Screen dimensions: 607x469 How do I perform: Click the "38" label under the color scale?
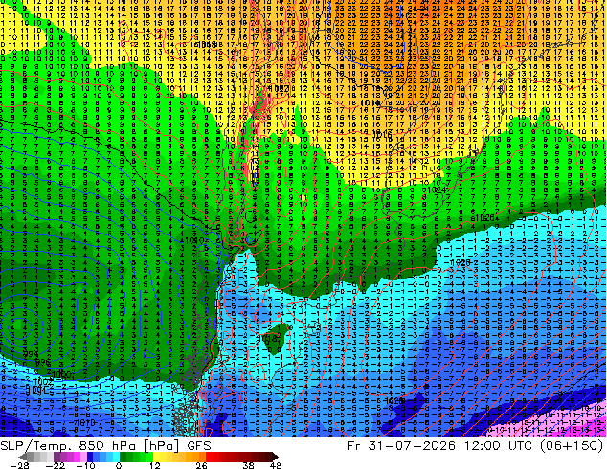(x=248, y=465)
